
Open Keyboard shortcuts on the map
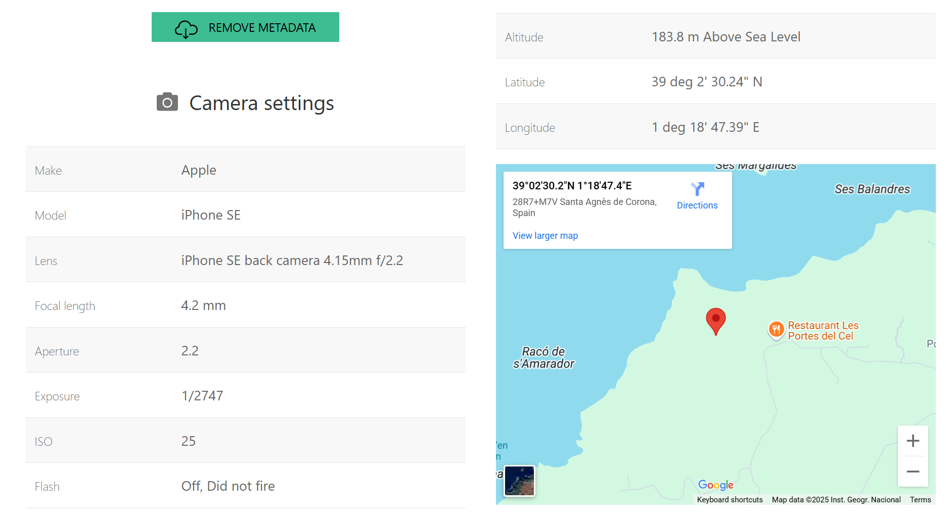tap(730, 500)
